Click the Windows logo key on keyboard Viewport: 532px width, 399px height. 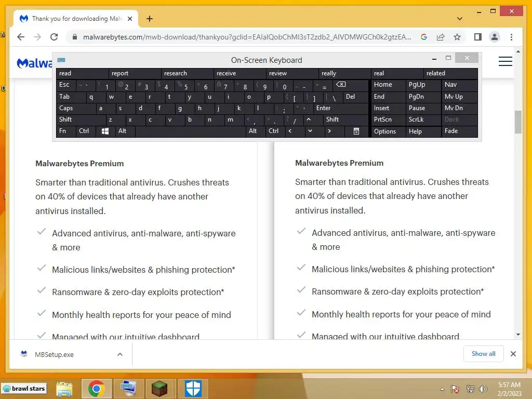click(x=105, y=131)
